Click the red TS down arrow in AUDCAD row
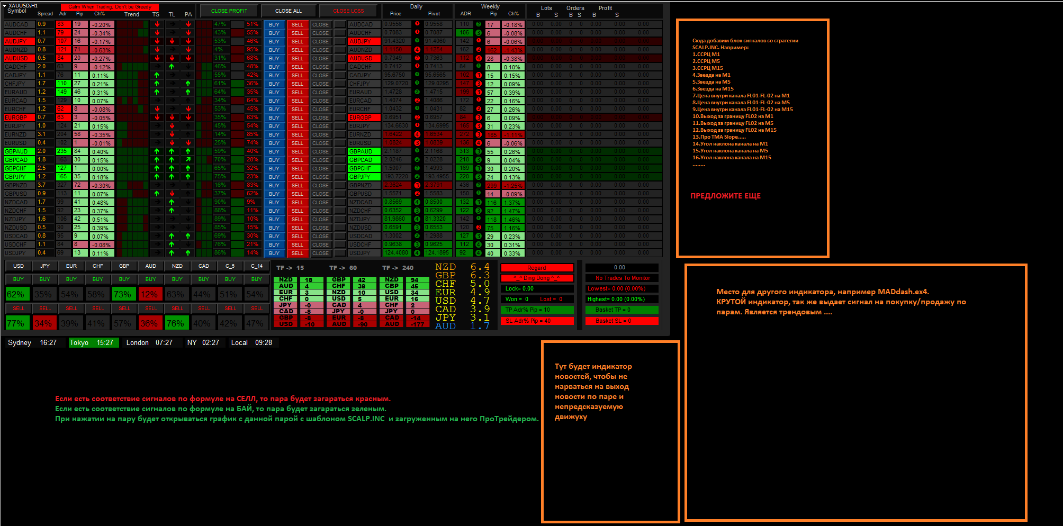 (157, 24)
